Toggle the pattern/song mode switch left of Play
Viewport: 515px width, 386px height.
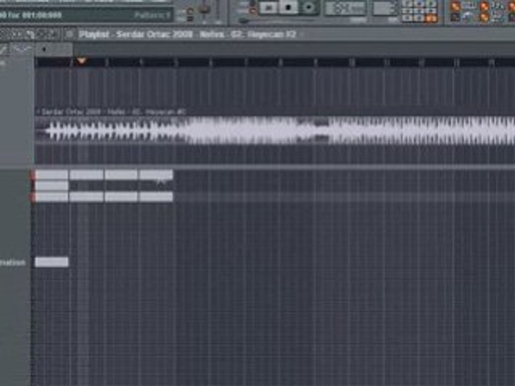click(x=252, y=7)
